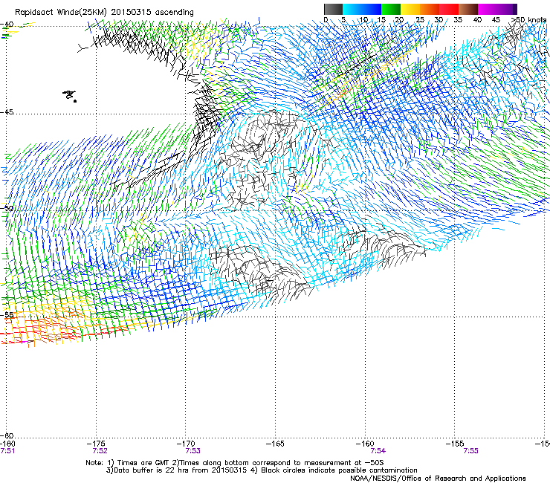Image resolution: width=550 pixels, height=483 pixels.
Task: Click the legend tick label 40
Action: [477, 20]
